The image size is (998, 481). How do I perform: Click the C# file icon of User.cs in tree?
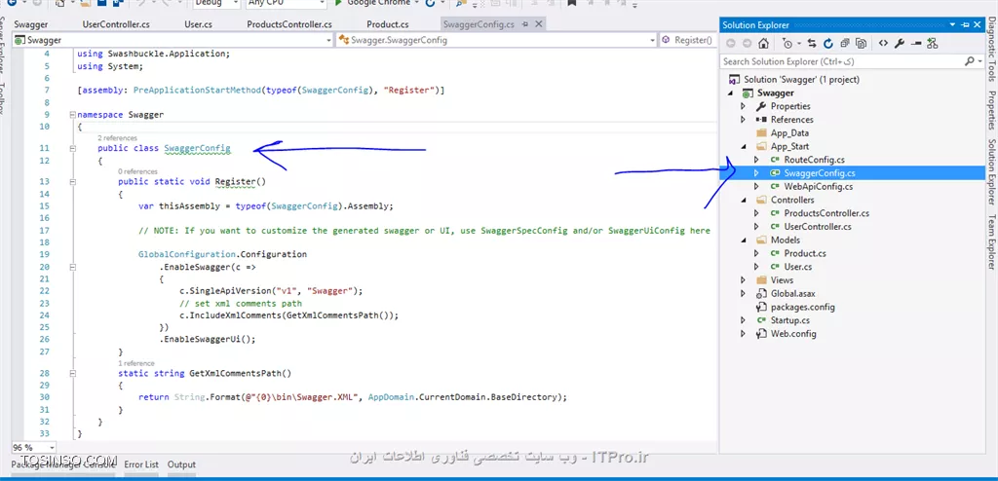775,267
